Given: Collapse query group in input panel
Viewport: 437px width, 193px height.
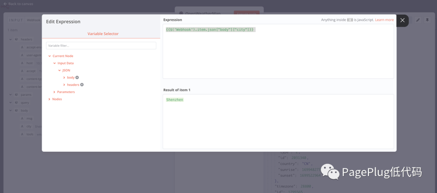Looking at the screenshot, I should pos(10,103).
